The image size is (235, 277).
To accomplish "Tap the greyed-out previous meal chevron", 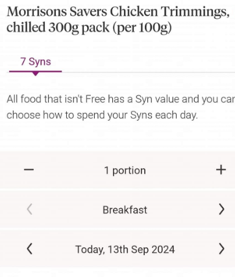I will pos(30,210).
